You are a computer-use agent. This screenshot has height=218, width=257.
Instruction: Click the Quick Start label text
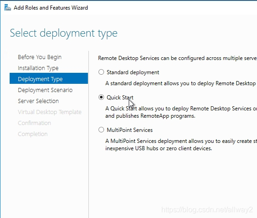pyautogui.click(x=120, y=98)
